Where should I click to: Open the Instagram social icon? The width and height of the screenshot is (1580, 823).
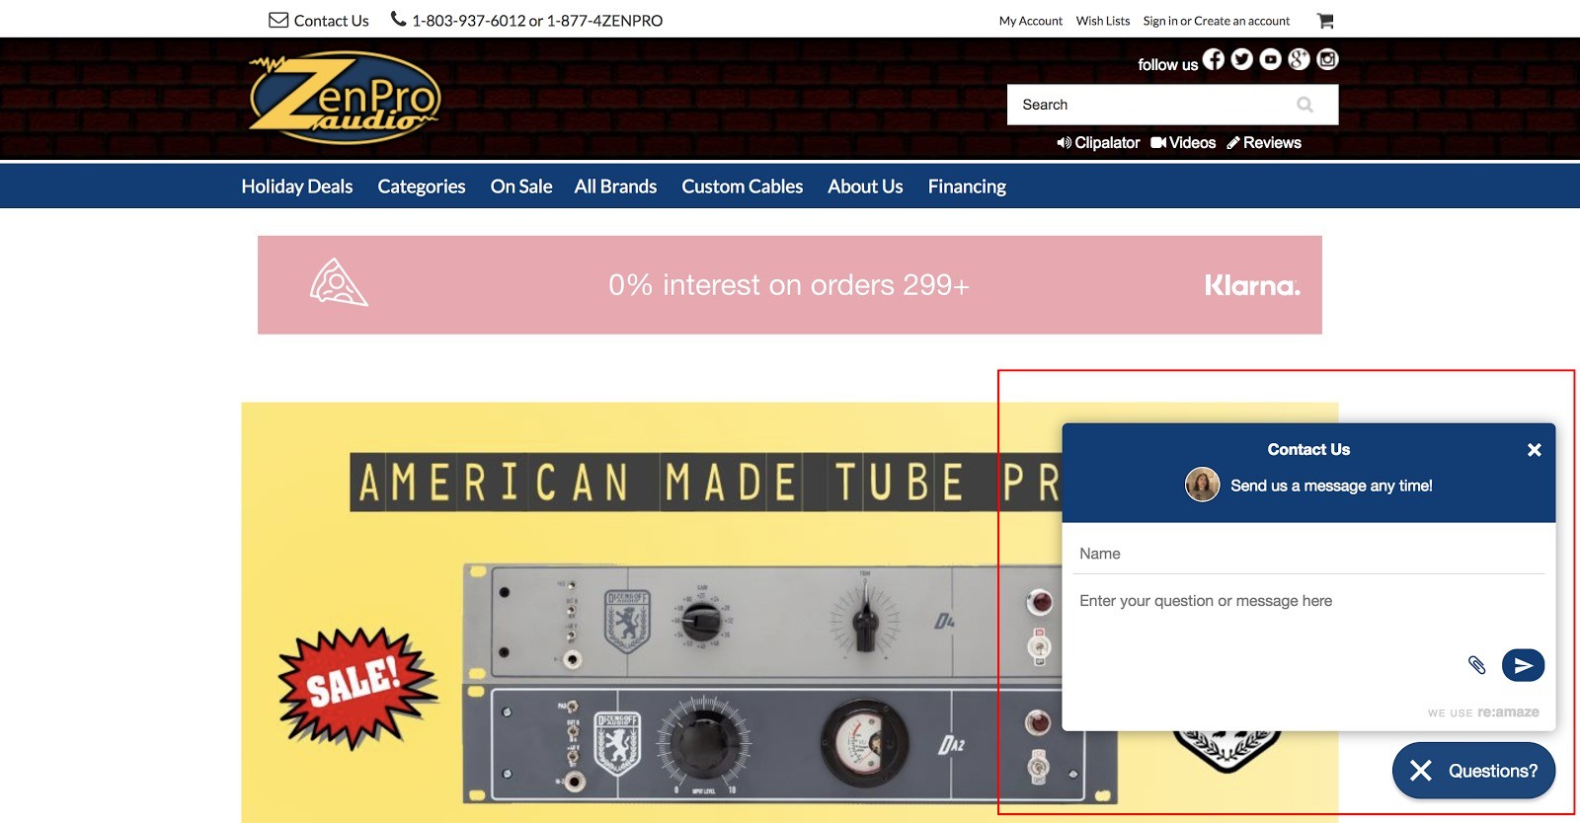coord(1328,59)
